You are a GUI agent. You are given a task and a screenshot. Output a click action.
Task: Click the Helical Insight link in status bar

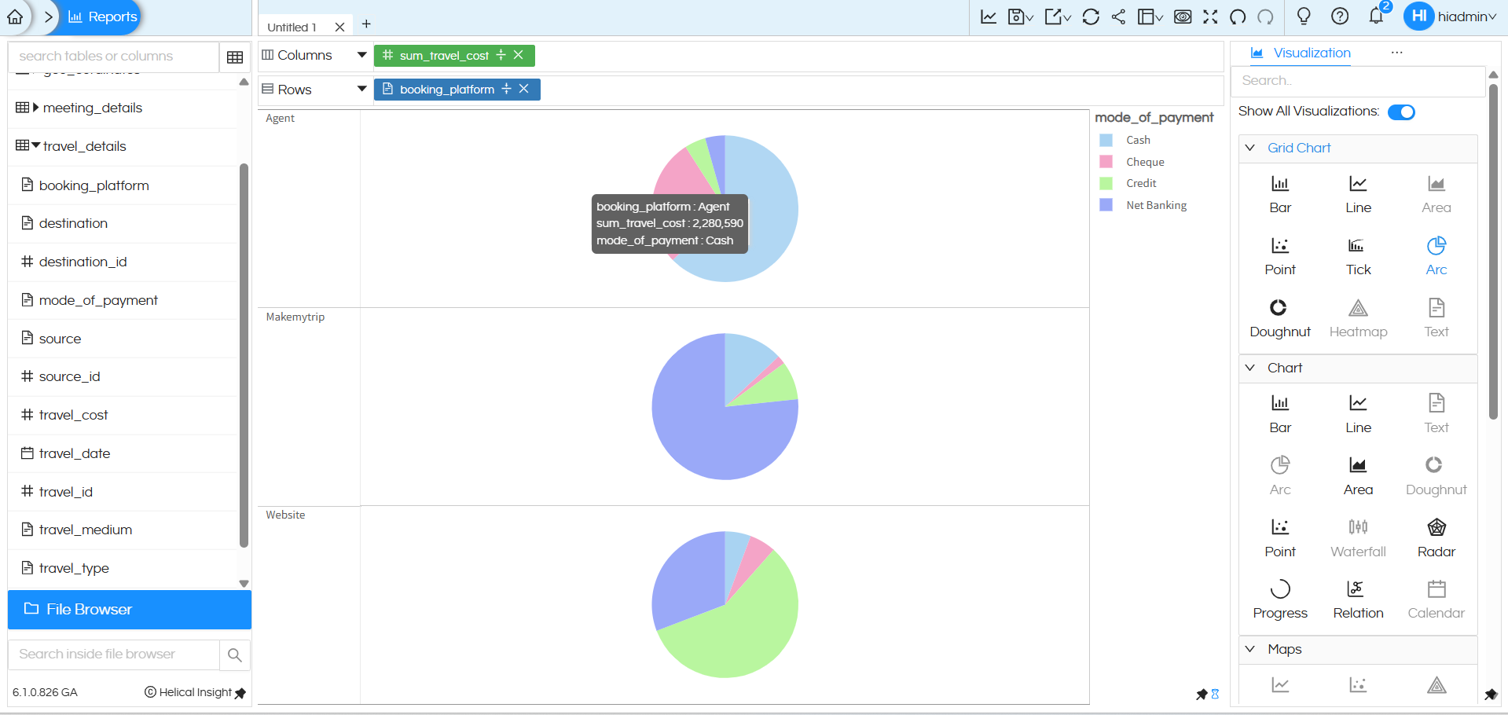coord(195,692)
